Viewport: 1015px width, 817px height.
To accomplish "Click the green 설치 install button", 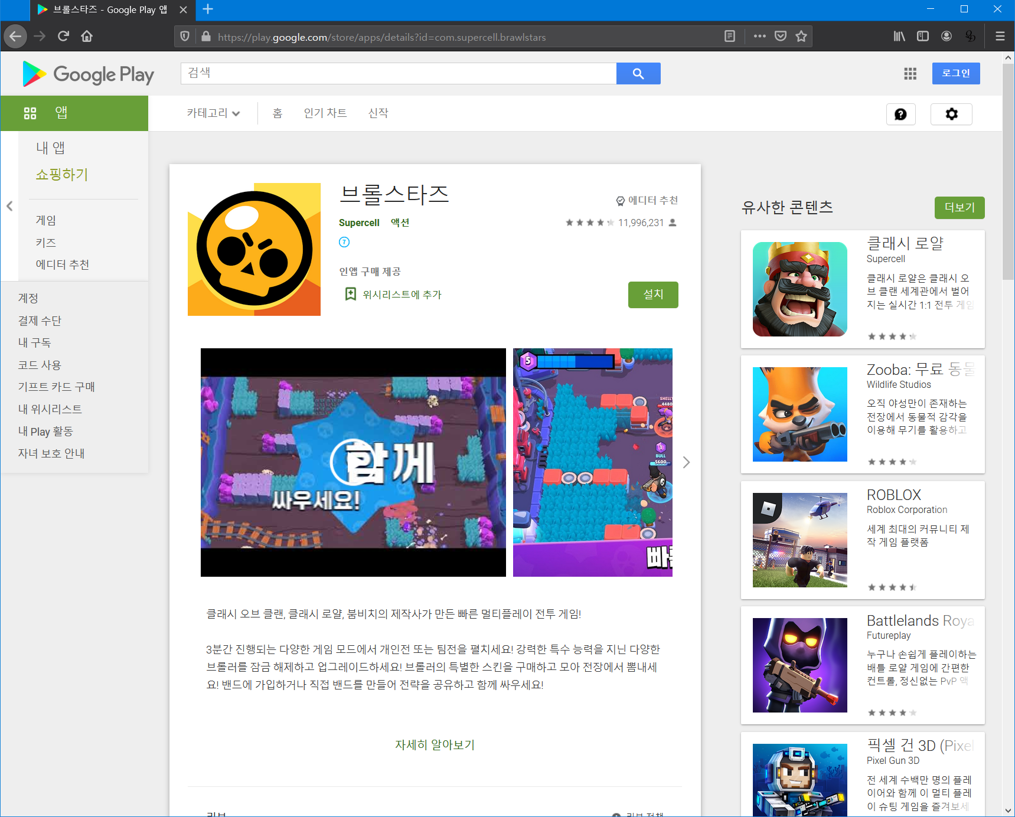I will click(x=653, y=295).
